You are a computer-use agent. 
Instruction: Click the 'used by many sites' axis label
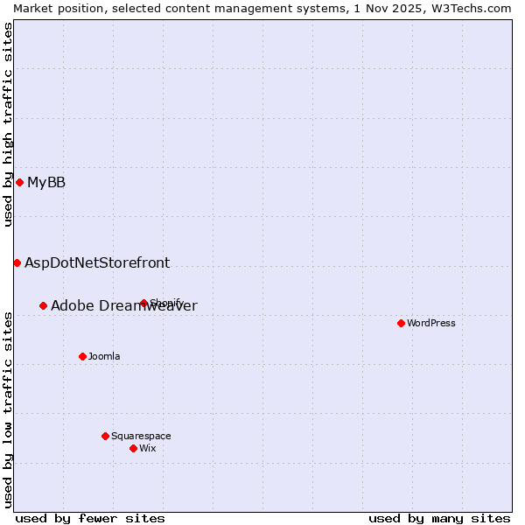pos(439,518)
